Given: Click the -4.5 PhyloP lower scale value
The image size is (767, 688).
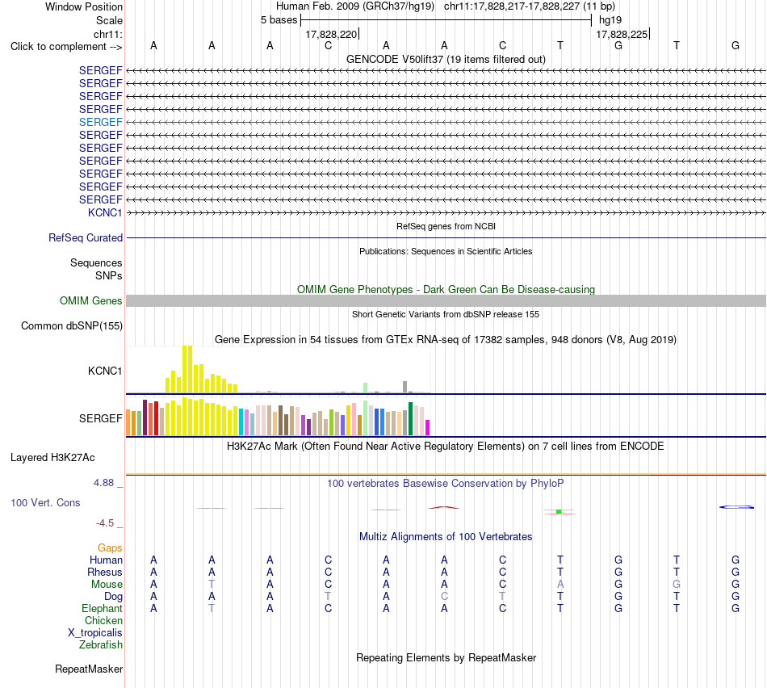Looking at the screenshot, I should [105, 523].
